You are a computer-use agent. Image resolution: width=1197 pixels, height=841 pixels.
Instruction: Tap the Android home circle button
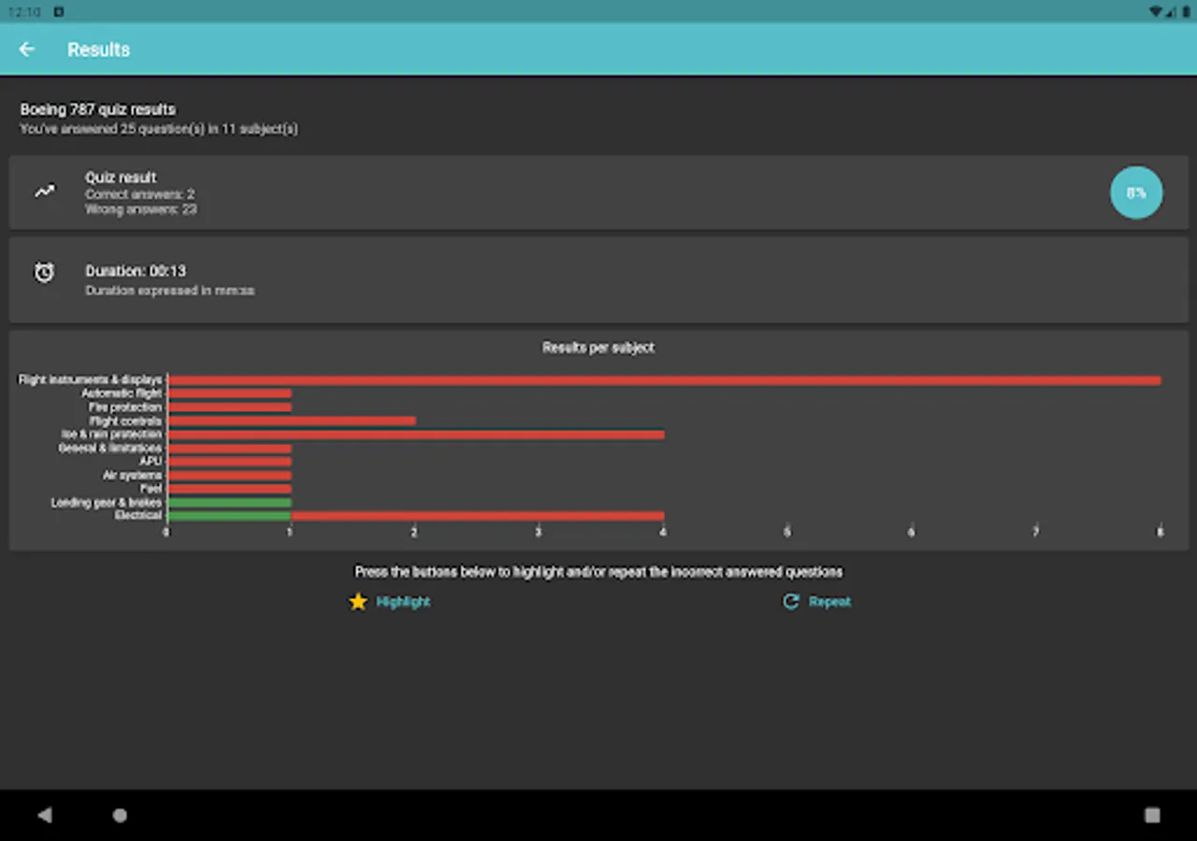coord(120,815)
